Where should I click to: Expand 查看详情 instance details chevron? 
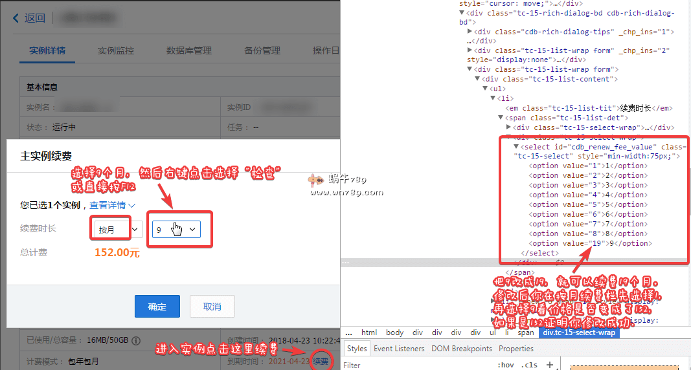click(132, 205)
